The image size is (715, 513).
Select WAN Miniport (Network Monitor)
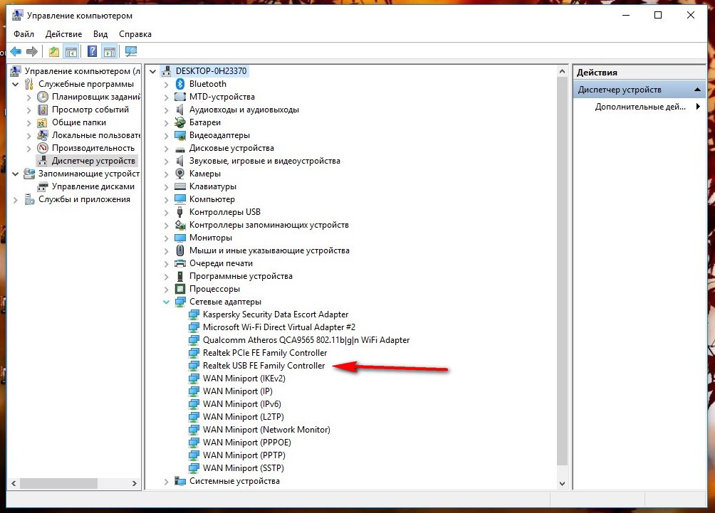tap(266, 430)
